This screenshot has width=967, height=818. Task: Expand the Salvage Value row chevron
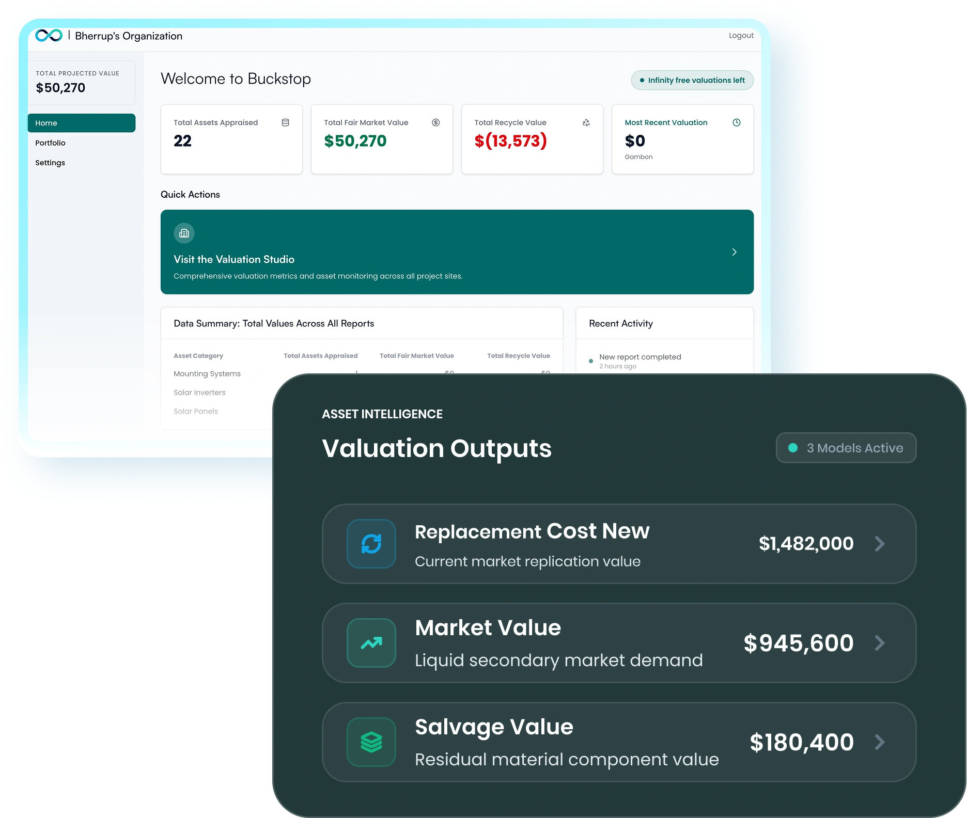pos(880,742)
